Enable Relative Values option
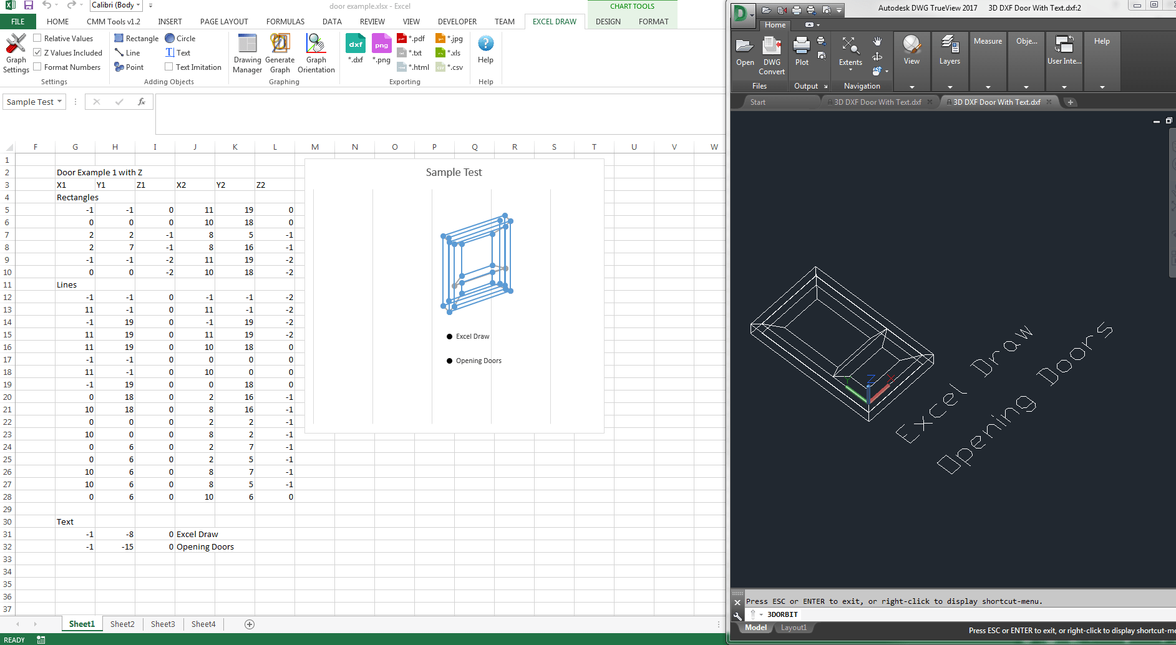The image size is (1176, 645). click(x=36, y=38)
